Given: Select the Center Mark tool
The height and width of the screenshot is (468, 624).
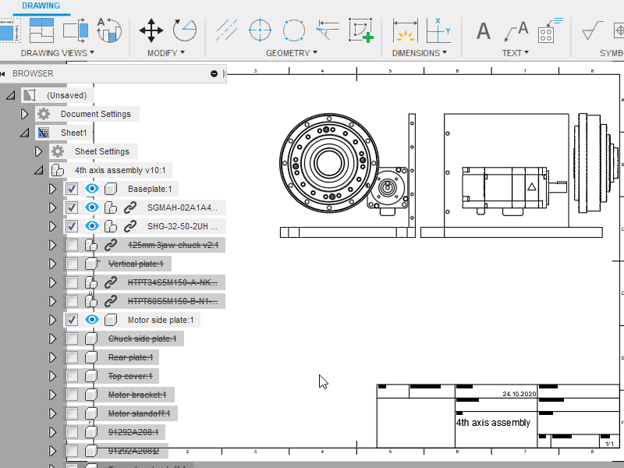Looking at the screenshot, I should [x=259, y=30].
